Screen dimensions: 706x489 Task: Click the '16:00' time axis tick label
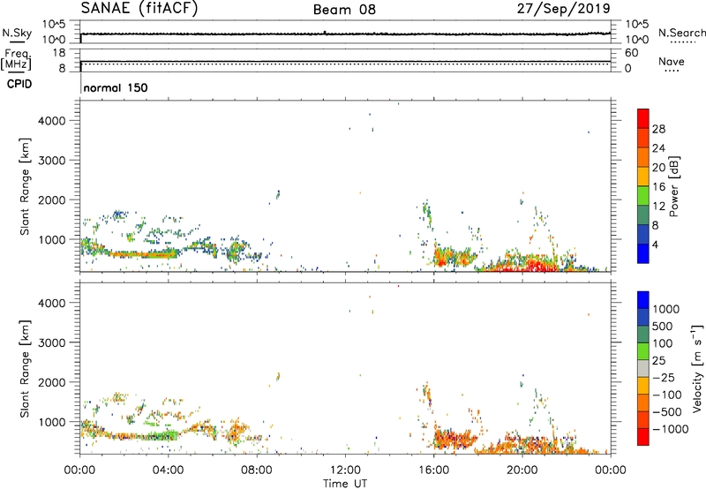click(433, 470)
